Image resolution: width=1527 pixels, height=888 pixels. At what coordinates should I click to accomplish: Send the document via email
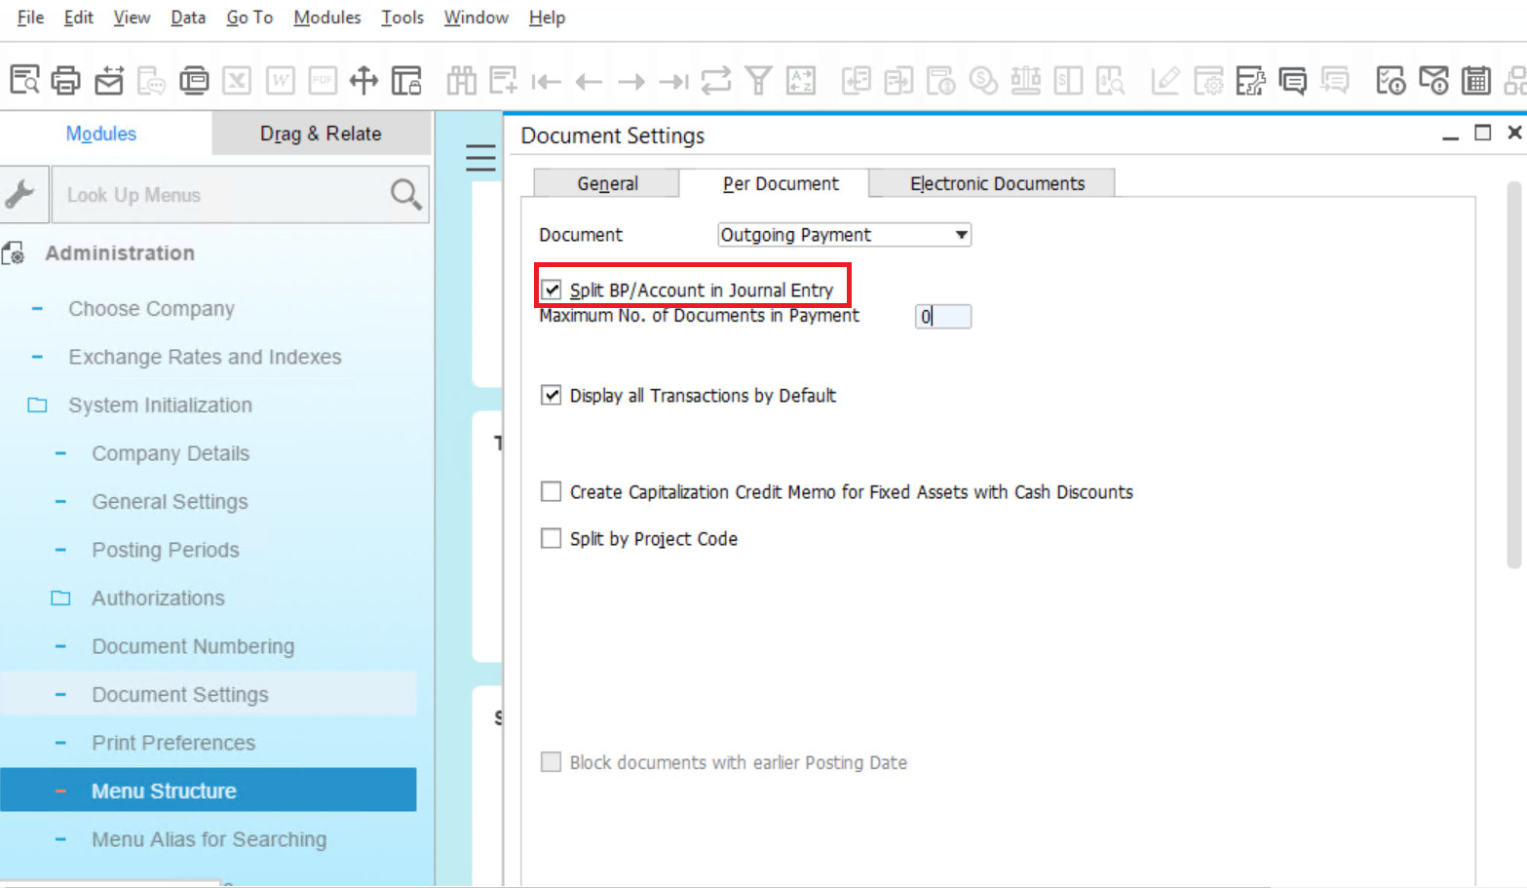[109, 80]
